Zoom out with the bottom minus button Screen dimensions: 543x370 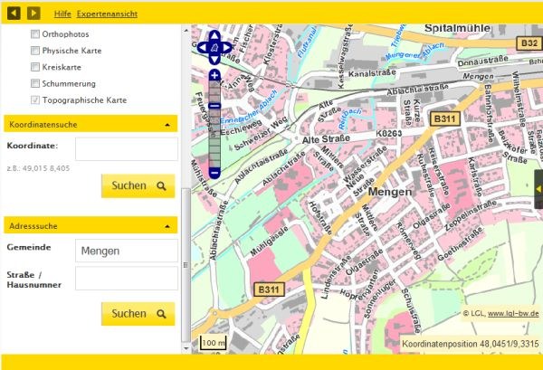(214, 173)
